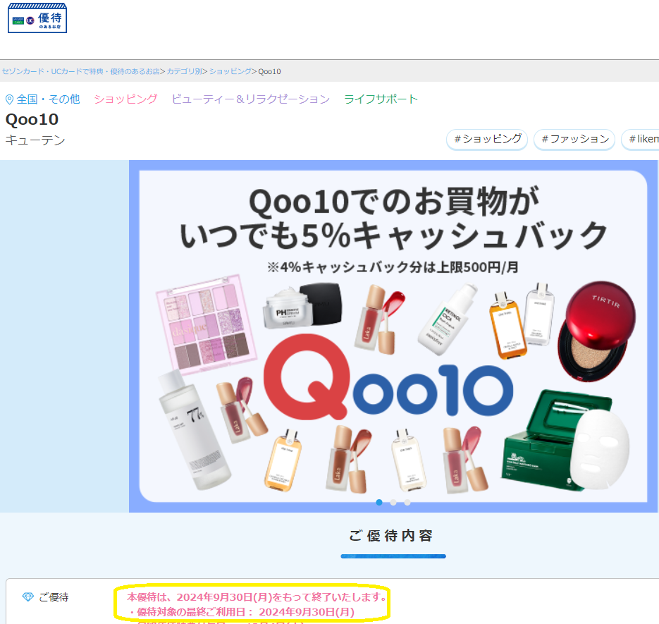659x624 pixels.
Task: Open the ビューティー&リラクゼーション category link
Action: [x=250, y=99]
